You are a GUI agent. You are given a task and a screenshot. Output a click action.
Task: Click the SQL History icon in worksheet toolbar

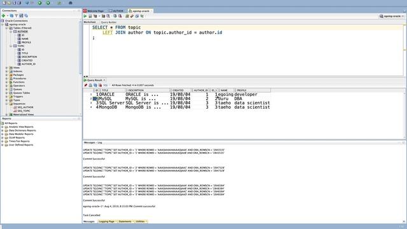137,16
